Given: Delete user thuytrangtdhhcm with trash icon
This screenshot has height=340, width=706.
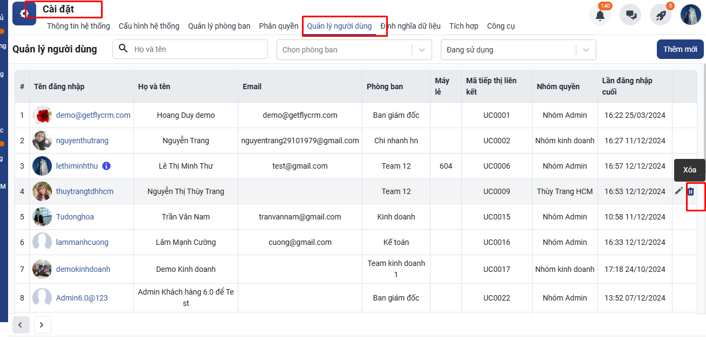Looking at the screenshot, I should (x=690, y=191).
